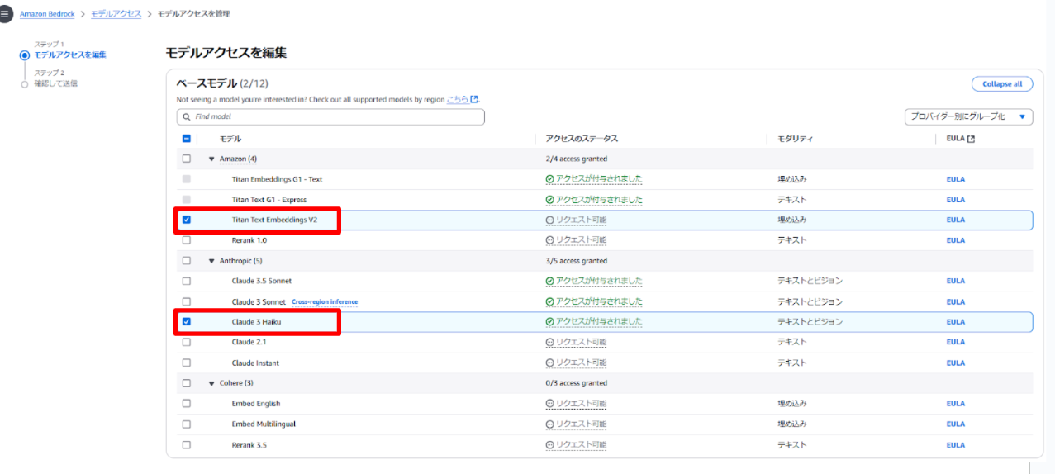Uncheck the Claude 3 Haiku checkbox
This screenshot has width=1055, height=474.
pyautogui.click(x=186, y=322)
